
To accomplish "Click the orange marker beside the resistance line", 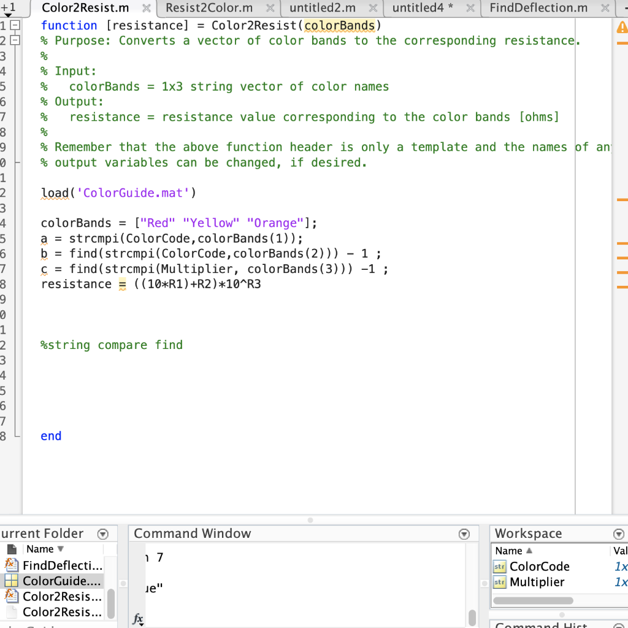I will click(x=622, y=287).
